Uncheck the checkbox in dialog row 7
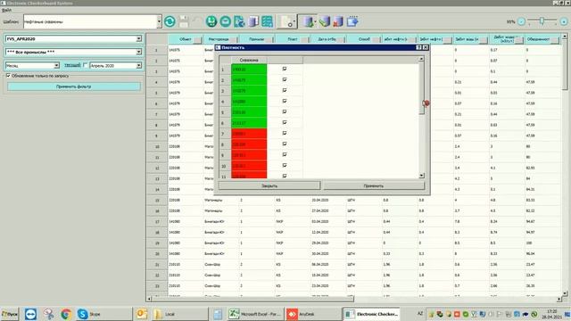This screenshot has height=321, width=571. tap(285, 133)
